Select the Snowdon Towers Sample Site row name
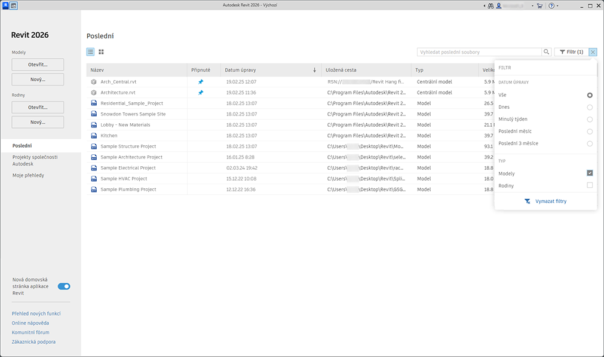The width and height of the screenshot is (604, 357). pos(133,114)
